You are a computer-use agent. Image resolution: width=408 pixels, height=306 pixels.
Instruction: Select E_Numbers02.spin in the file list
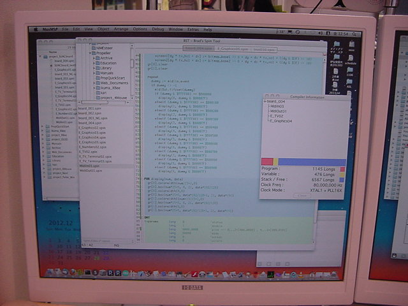click(92, 147)
